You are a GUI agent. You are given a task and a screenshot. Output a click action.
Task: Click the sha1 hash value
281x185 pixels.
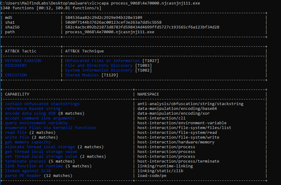[x=113, y=22]
